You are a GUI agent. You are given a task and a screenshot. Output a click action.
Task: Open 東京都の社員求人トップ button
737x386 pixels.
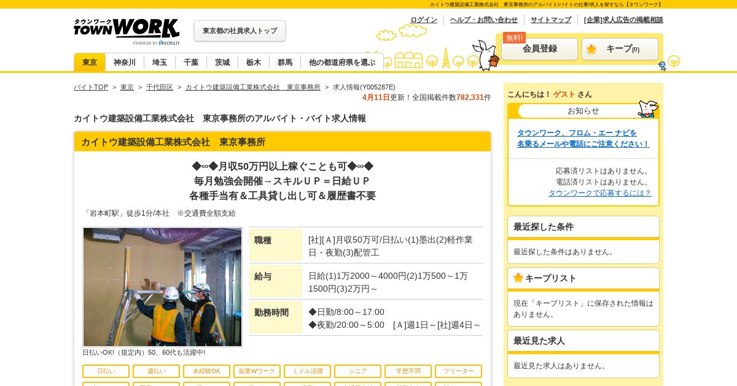coord(240,31)
